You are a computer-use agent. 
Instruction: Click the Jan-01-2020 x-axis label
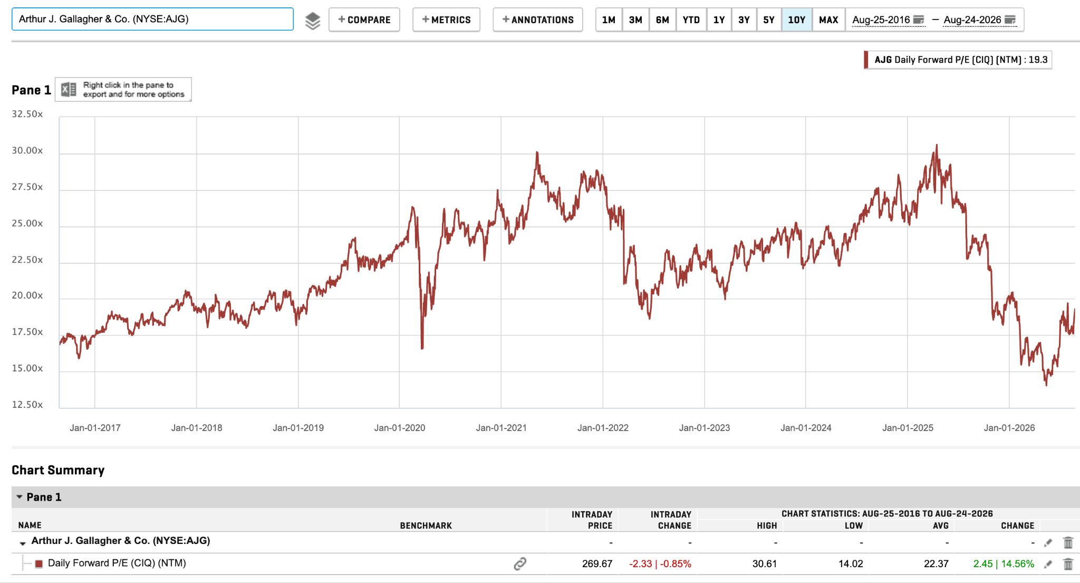coord(400,428)
